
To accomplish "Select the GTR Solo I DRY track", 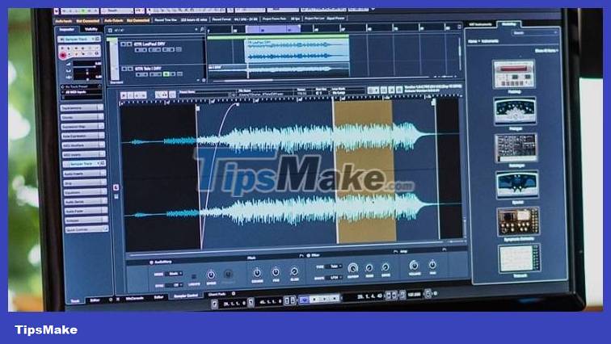I will click(150, 69).
